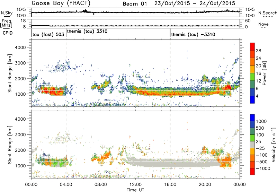The width and height of the screenshot is (277, 192).
Task: Click the '60' tick right of frequency panel
Action: [x=248, y=21]
